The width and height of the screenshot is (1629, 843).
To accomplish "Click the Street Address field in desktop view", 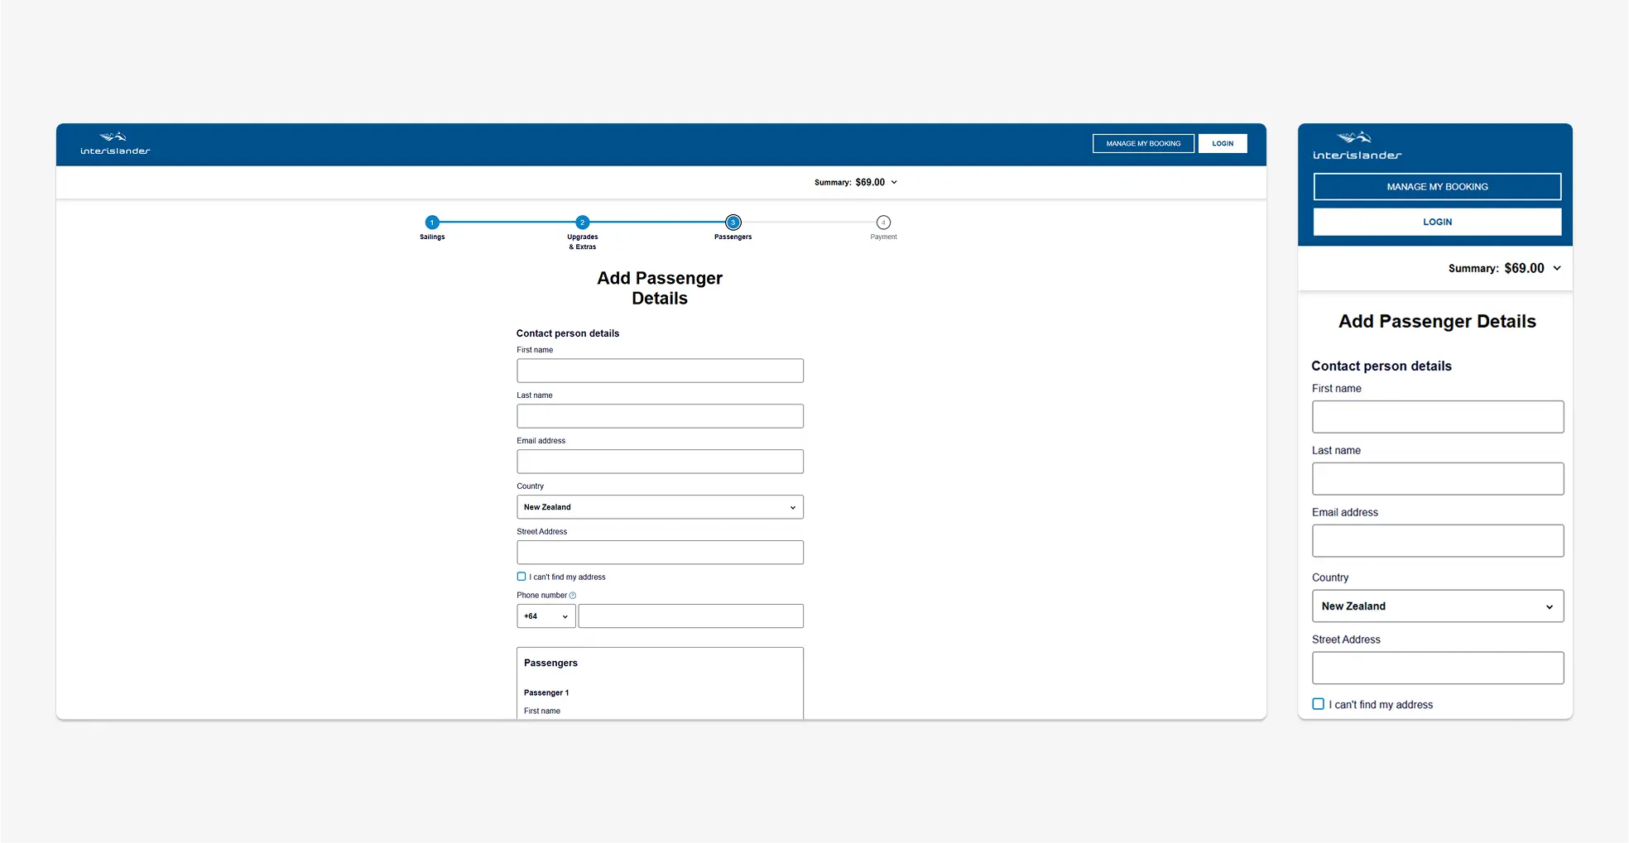I will tap(660, 553).
